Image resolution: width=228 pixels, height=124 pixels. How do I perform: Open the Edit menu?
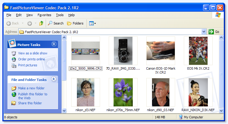[x=19, y=15]
